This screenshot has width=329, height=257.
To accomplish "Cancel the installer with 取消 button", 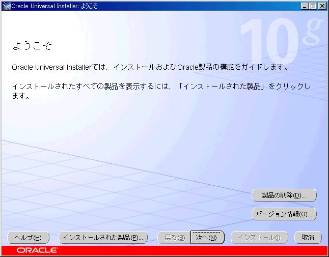I will (x=308, y=237).
